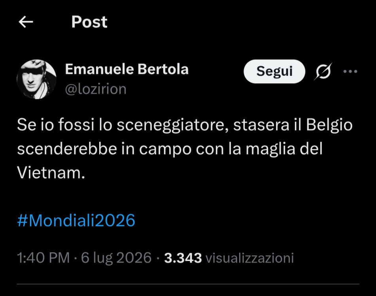The height and width of the screenshot is (296, 376).
Task: Click the 3.343 view count number
Action: click(x=183, y=258)
